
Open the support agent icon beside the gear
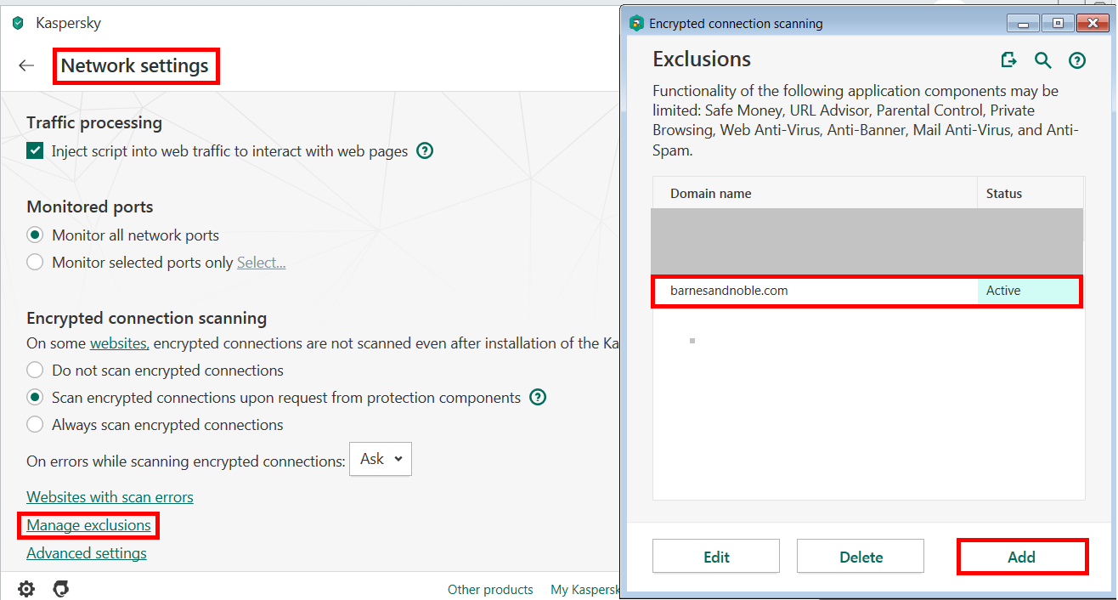60,589
